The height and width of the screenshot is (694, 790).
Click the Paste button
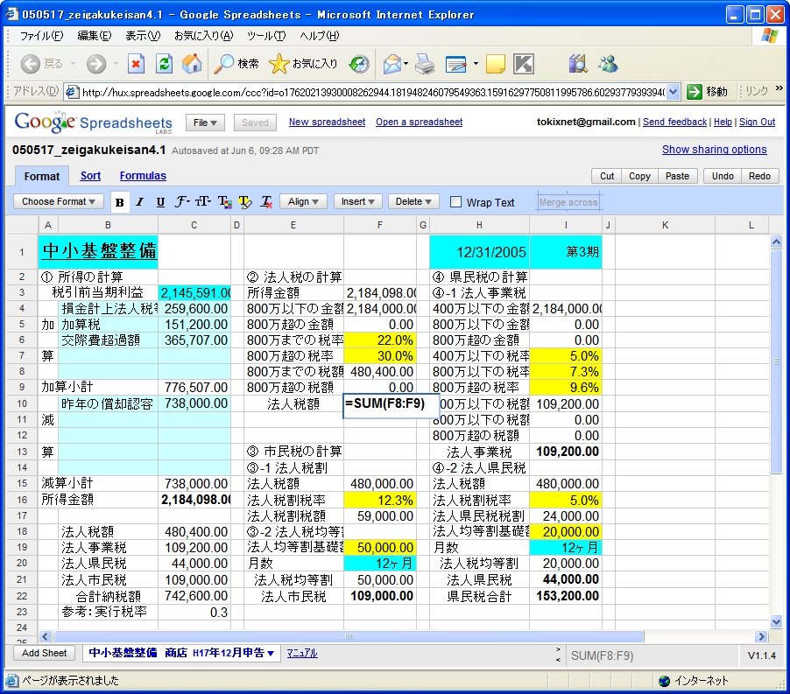[677, 176]
